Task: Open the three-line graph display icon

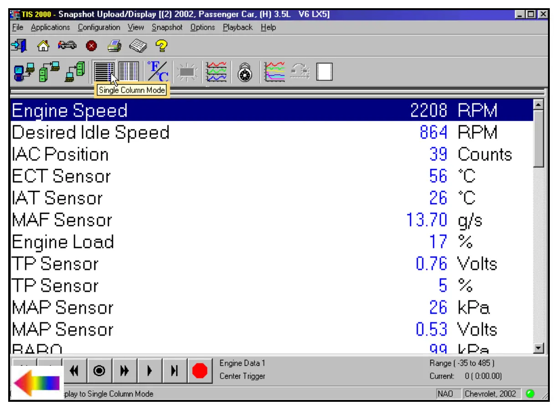Action: pos(216,72)
